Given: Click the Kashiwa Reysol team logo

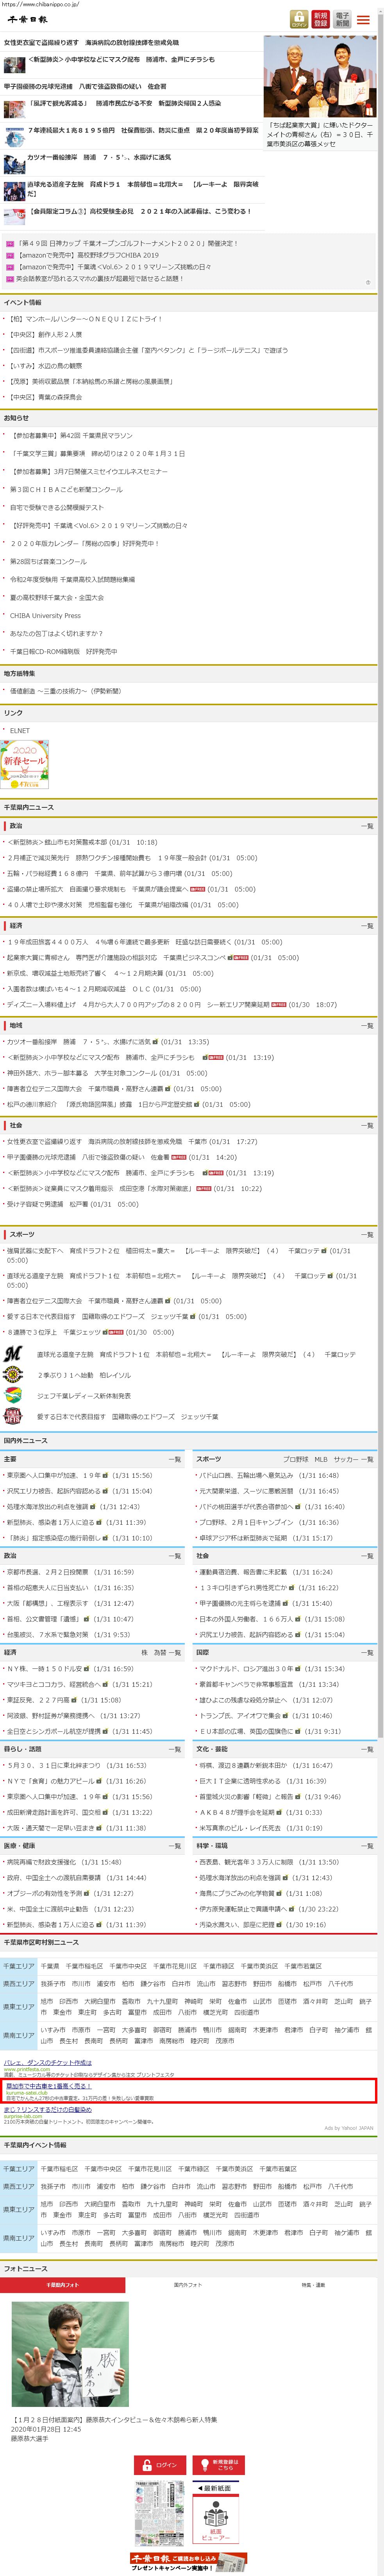Looking at the screenshot, I should [x=13, y=1375].
